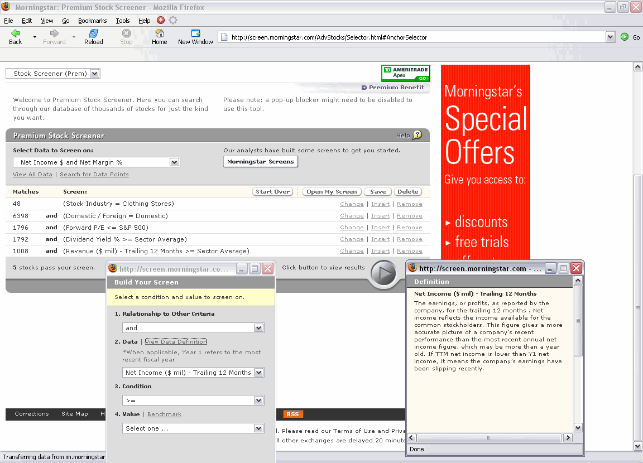Click Remove for the Forward P/E criterion
The width and height of the screenshot is (643, 463).
tap(409, 228)
